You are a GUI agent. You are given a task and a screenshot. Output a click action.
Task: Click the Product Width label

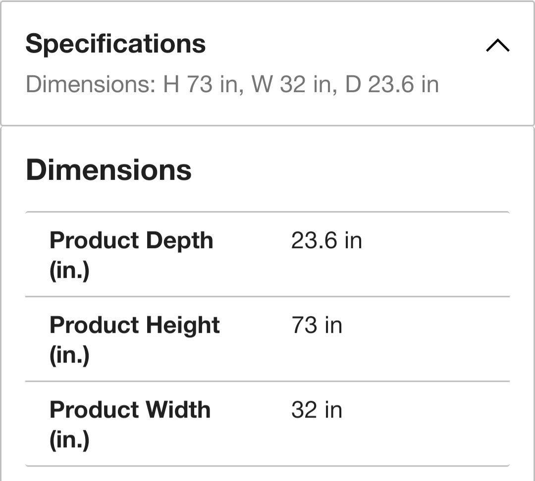point(130,410)
